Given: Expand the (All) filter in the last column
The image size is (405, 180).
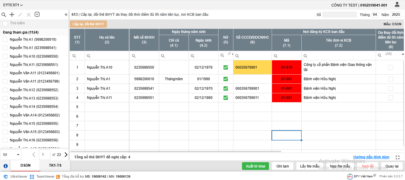Looking at the screenshot, I should pyautogui.click(x=403, y=54).
